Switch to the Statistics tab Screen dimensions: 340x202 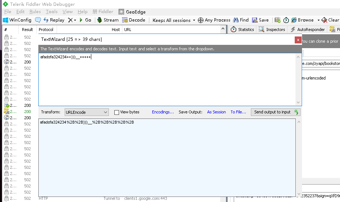[242, 30]
